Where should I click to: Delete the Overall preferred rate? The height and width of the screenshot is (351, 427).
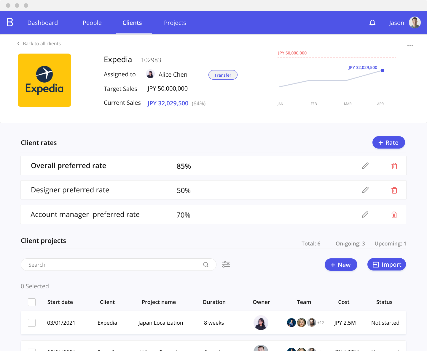[x=394, y=166]
